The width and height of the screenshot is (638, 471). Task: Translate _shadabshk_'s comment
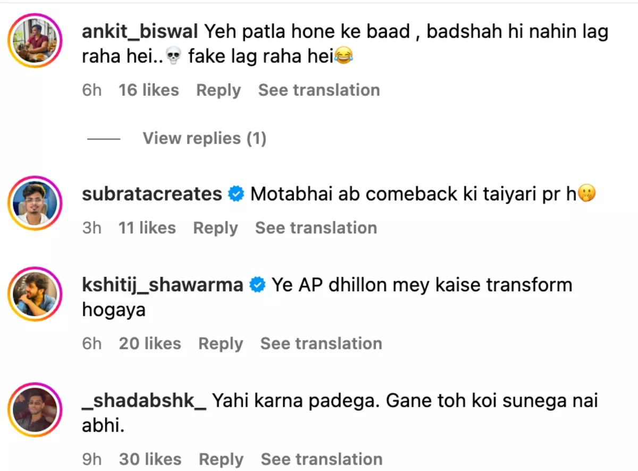pyautogui.click(x=322, y=459)
